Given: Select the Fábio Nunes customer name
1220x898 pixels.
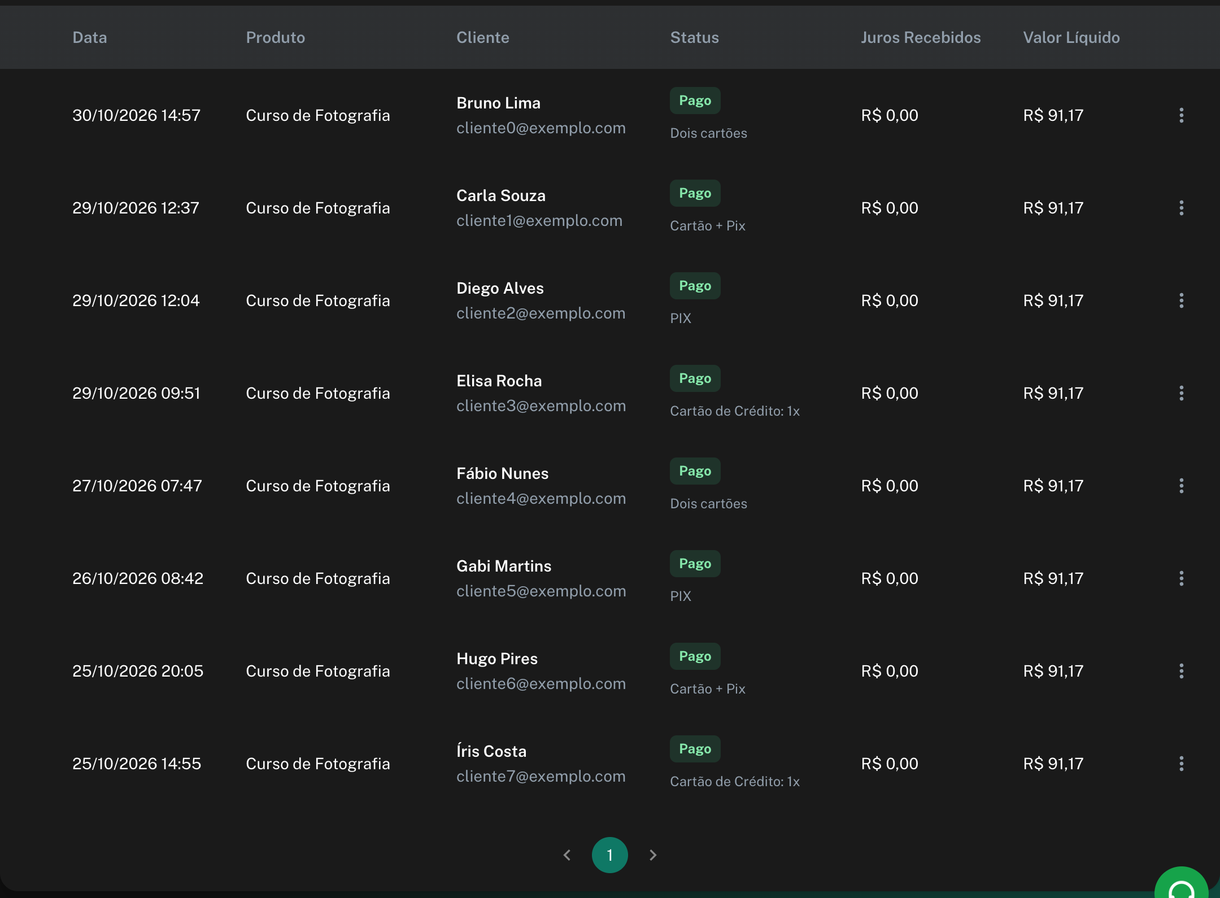Looking at the screenshot, I should [x=503, y=473].
